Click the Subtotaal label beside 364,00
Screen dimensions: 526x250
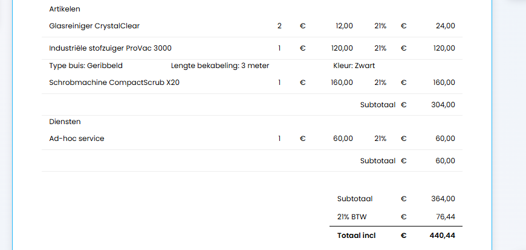point(354,198)
